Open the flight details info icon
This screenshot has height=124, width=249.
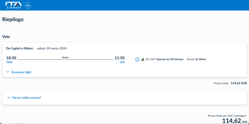coord(137,59)
